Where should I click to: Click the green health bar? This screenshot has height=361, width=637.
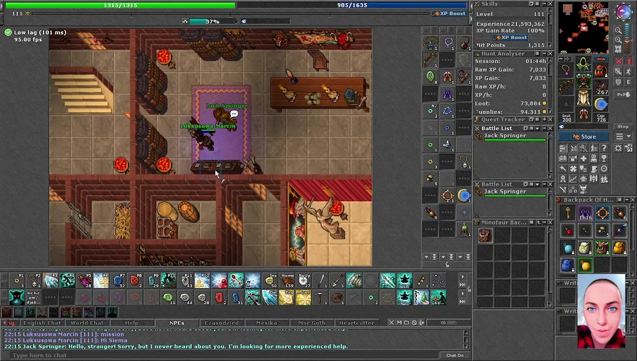[x=120, y=5]
